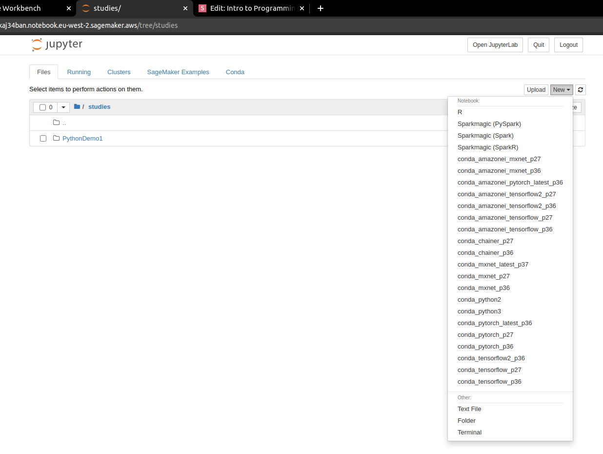Image resolution: width=603 pixels, height=454 pixels.
Task: Open the SageMaker Examples tab
Action: click(178, 72)
